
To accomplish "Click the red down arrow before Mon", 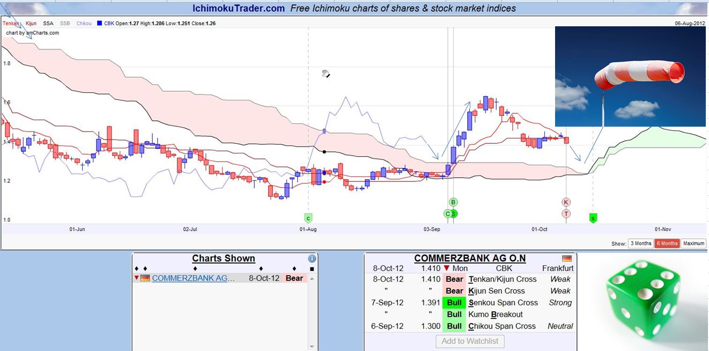I will [446, 268].
